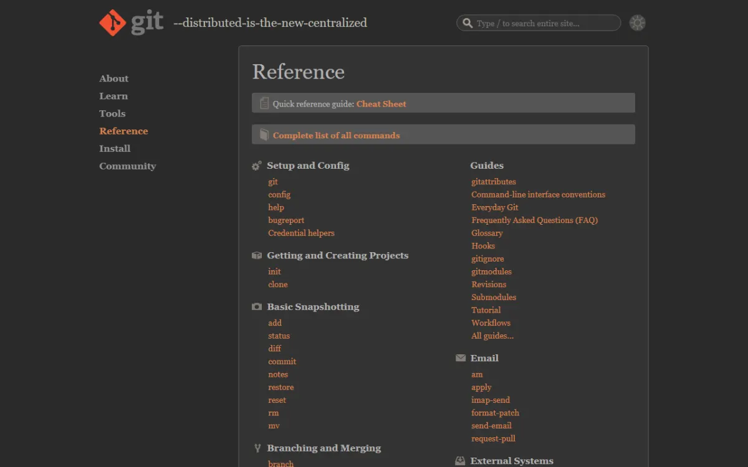Click the Branching and Merging fork icon
Viewport: 748px width, 467px height.
pos(257,448)
